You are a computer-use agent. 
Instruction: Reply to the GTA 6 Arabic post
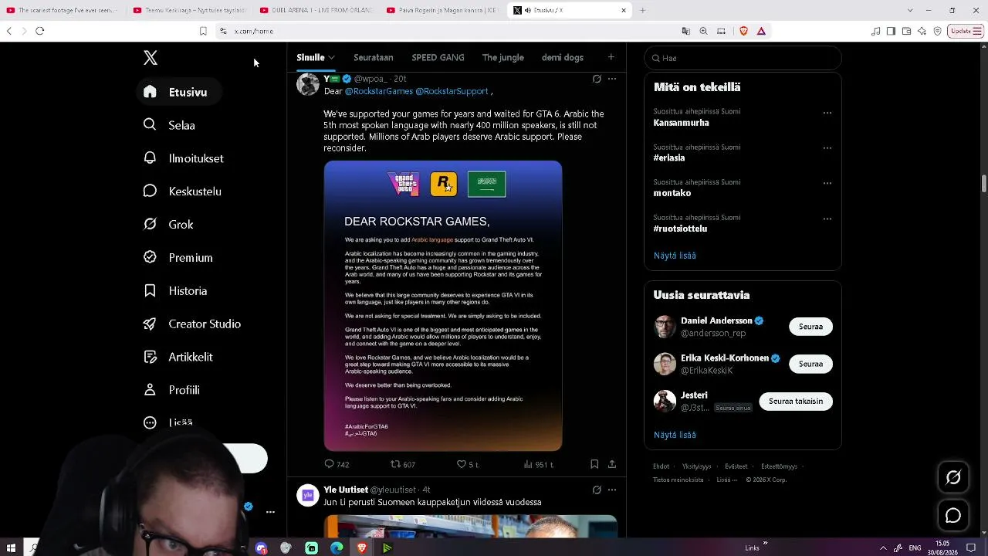click(x=337, y=464)
